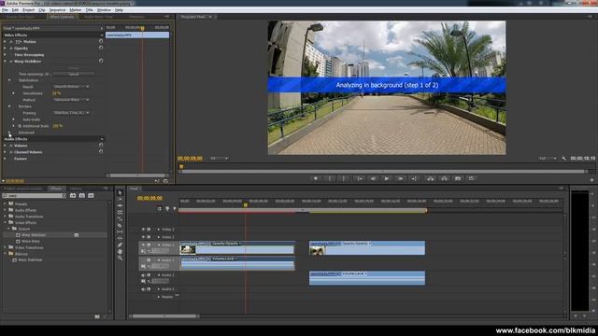Image resolution: width=598 pixels, height=336 pixels.
Task: Mute the Audio 2 track speaker
Action: [143, 275]
